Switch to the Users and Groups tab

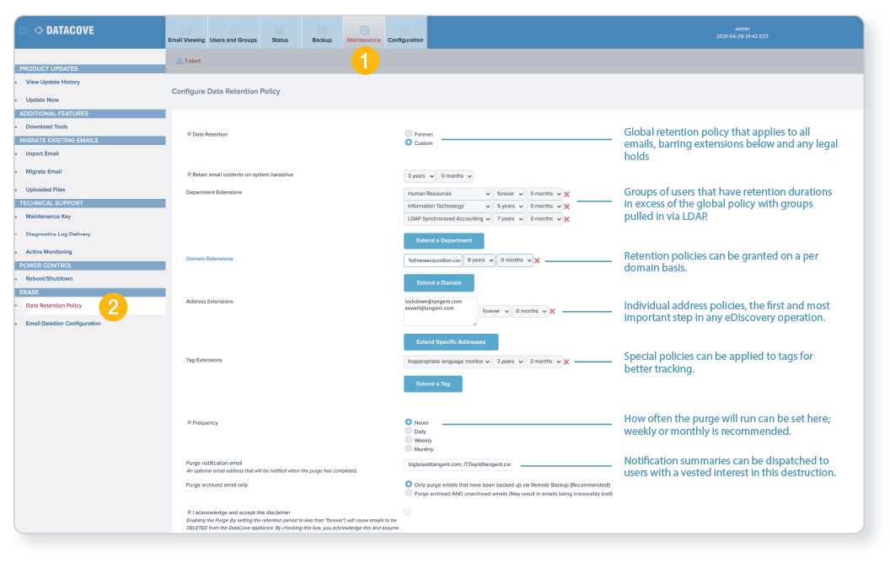point(233,32)
